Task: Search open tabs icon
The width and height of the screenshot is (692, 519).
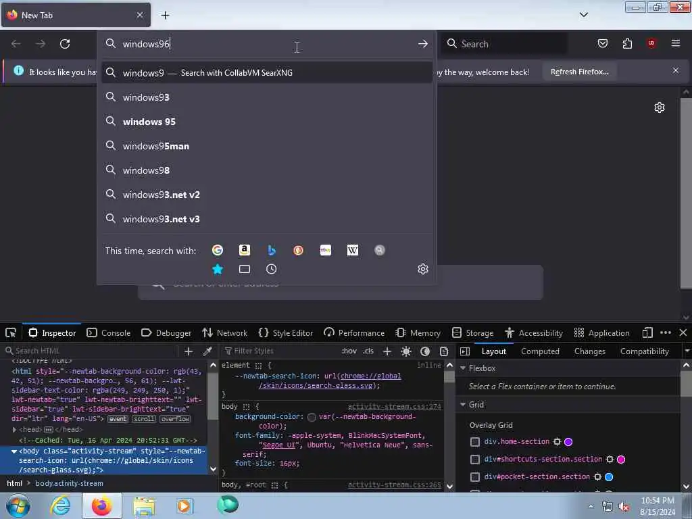Action: click(245, 269)
